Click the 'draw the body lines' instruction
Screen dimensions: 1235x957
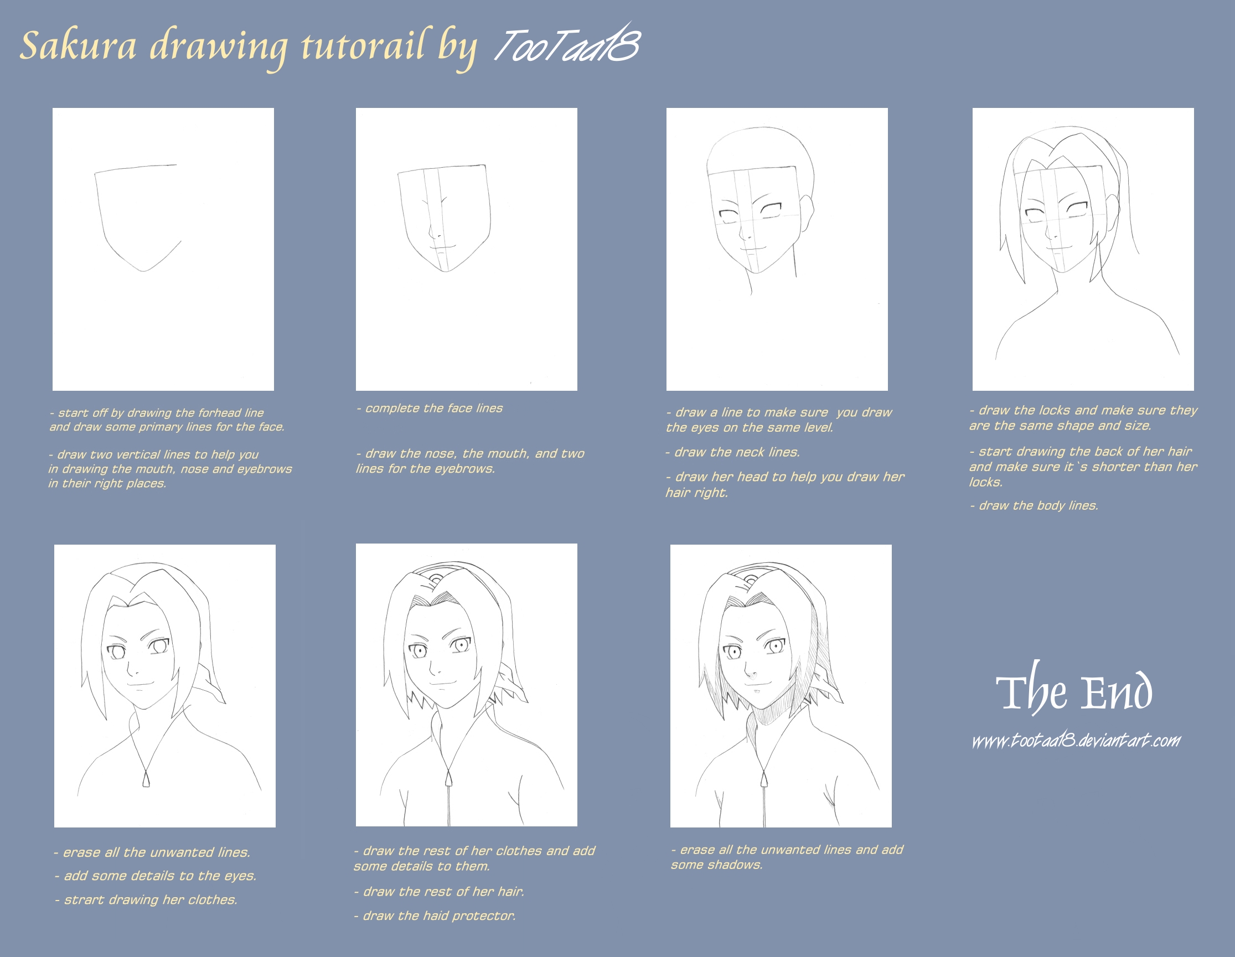(1034, 505)
